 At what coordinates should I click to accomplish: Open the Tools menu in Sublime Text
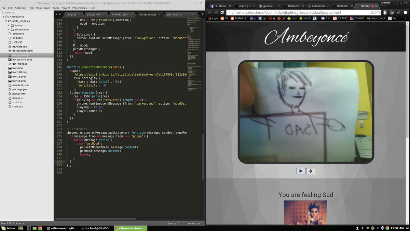tap(56, 8)
